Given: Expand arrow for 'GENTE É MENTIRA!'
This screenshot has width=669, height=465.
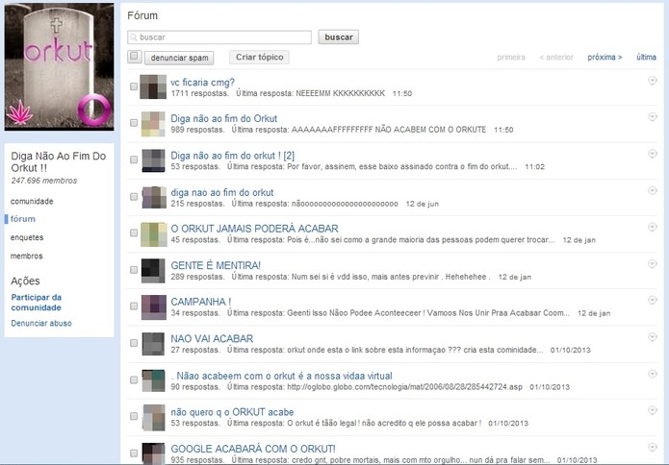Looking at the screenshot, I should click(x=653, y=264).
